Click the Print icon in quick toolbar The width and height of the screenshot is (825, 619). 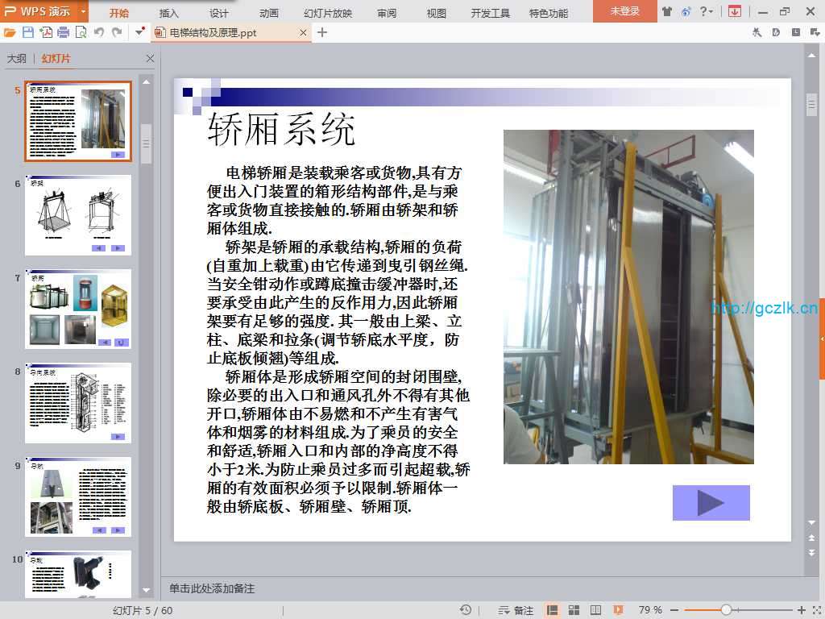(64, 32)
